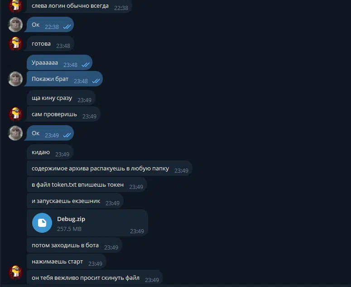This screenshot has width=351, height=287.
Task: Click the 'кидаю' message bubble
Action: (50, 152)
